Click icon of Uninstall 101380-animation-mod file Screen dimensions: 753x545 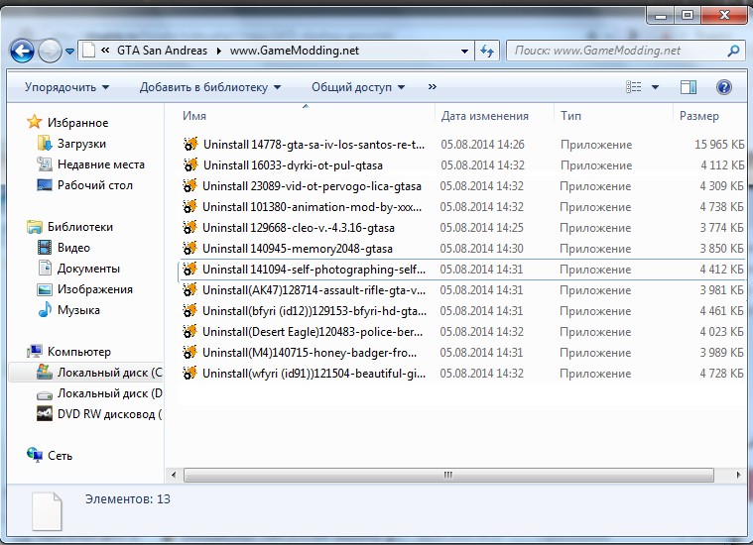point(190,206)
